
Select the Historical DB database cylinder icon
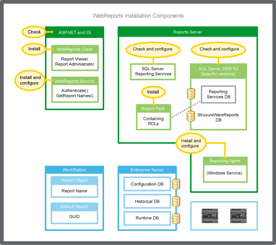pyautogui.click(x=175, y=201)
